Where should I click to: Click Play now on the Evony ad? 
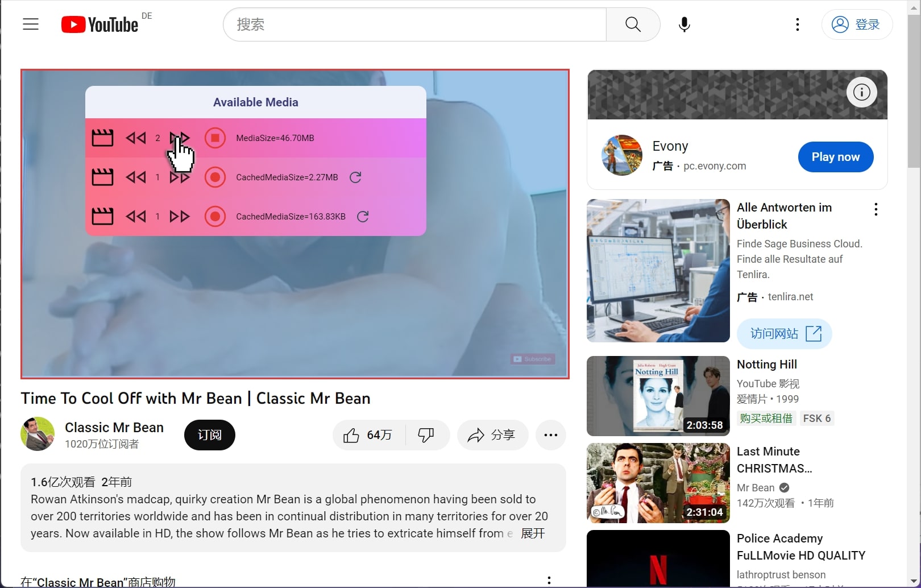835,157
